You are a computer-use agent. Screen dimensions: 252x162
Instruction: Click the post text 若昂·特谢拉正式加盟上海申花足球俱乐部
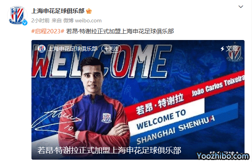(120, 31)
